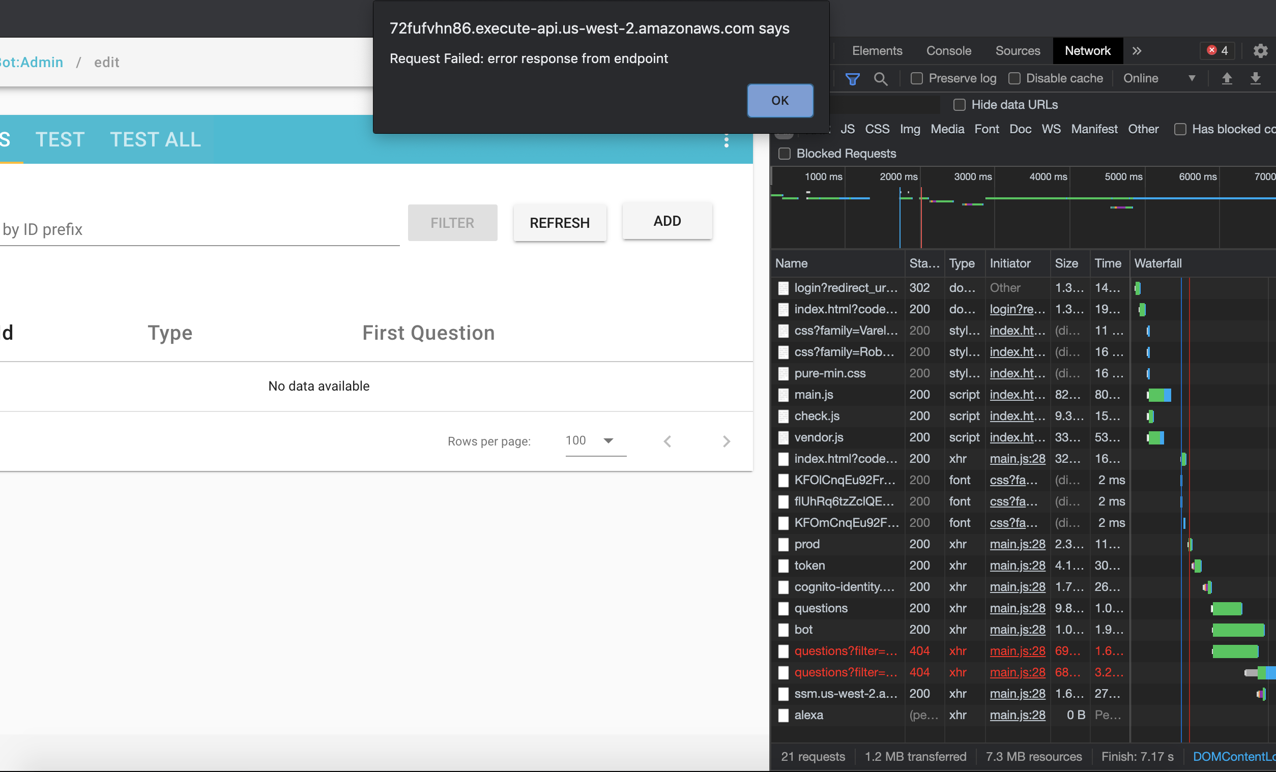Switch to the TEST ALL tab
Image resolution: width=1276 pixels, height=772 pixels.
[155, 139]
